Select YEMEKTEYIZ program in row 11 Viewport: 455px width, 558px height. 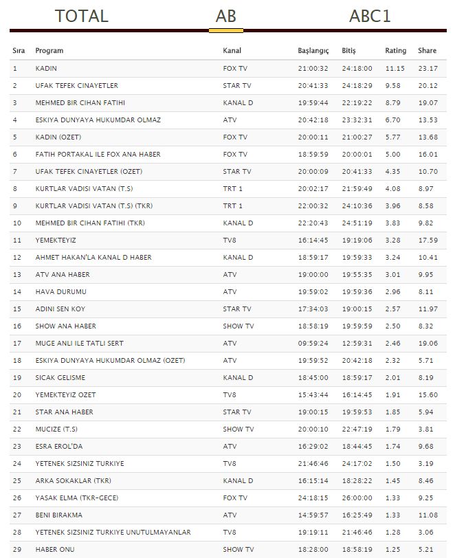click(x=56, y=241)
